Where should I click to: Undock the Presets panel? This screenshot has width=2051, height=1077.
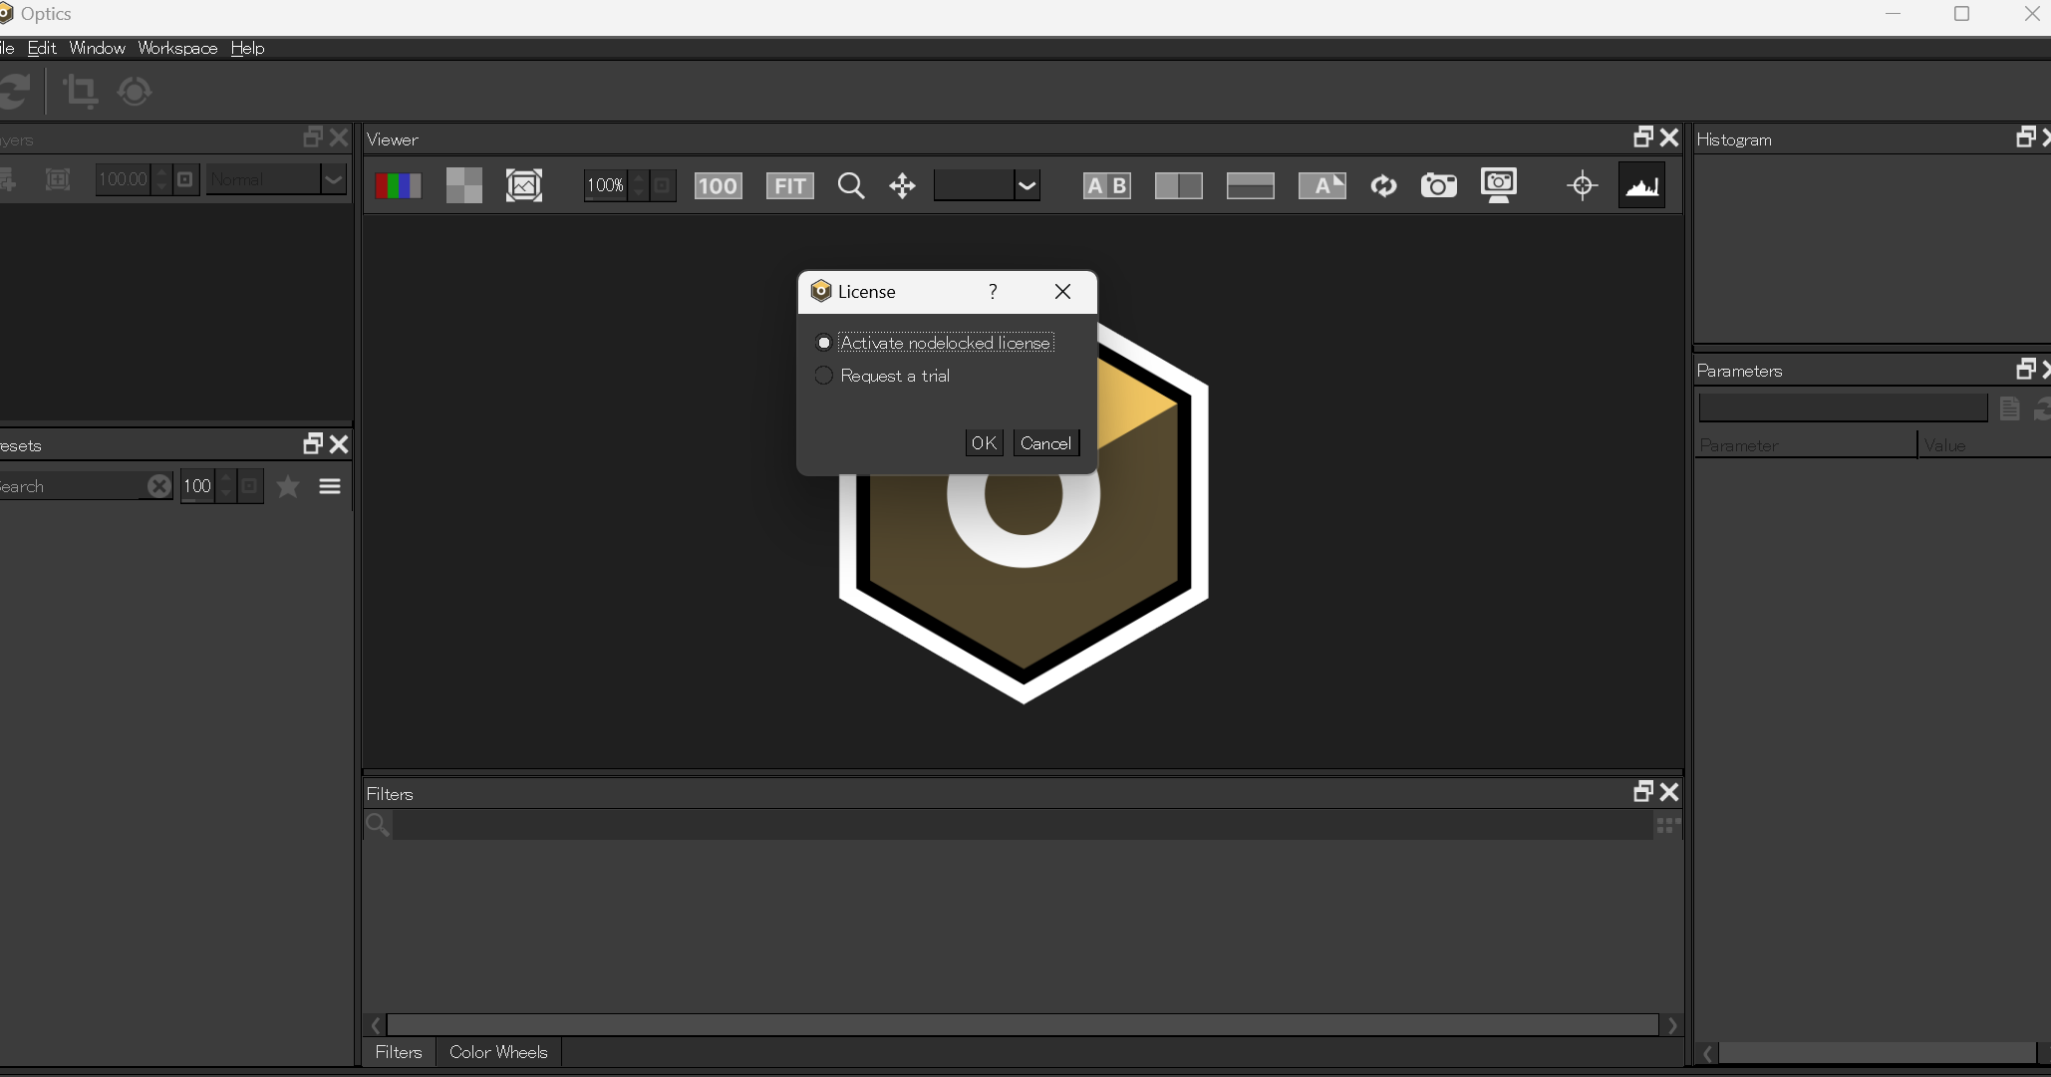(312, 443)
